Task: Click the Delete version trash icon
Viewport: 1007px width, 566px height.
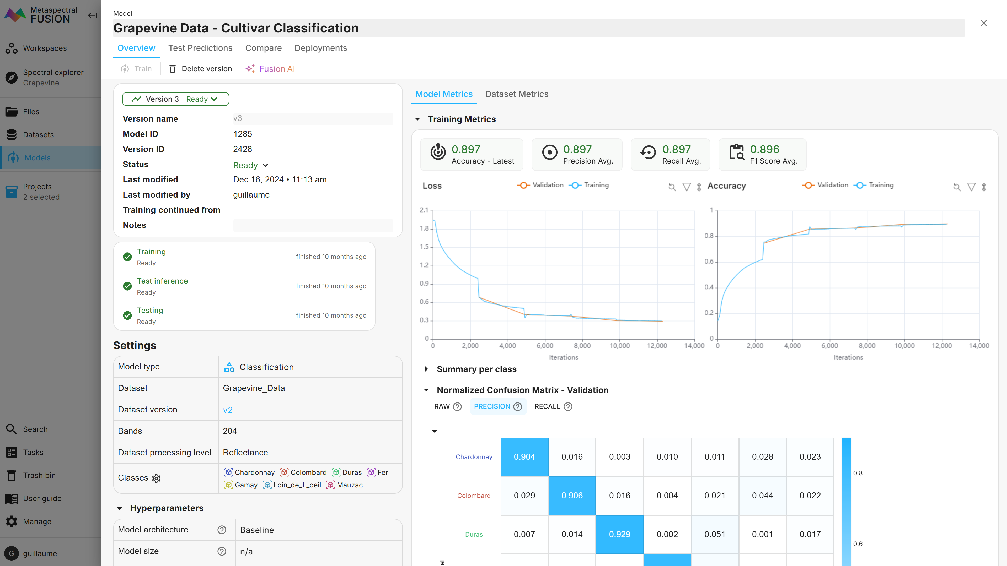Action: click(x=172, y=69)
